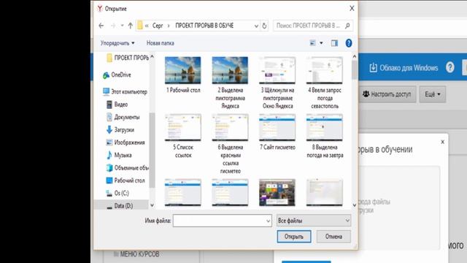Open recent locations dropdown arrow

coord(122,26)
